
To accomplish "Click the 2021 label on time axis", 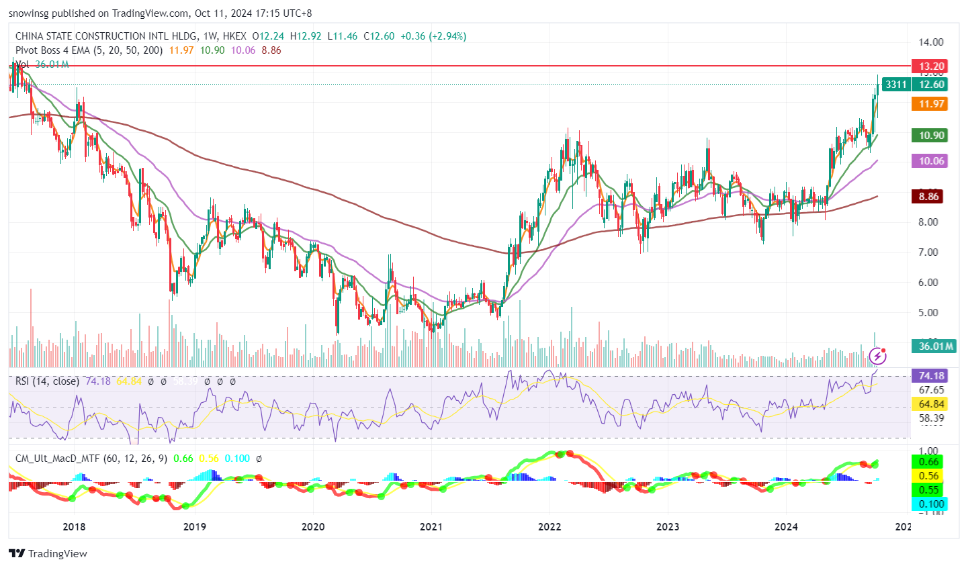I will point(431,527).
